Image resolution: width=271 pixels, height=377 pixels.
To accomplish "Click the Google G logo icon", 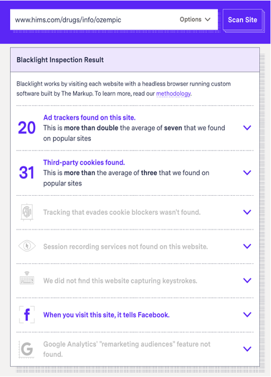I will pos(27,349).
